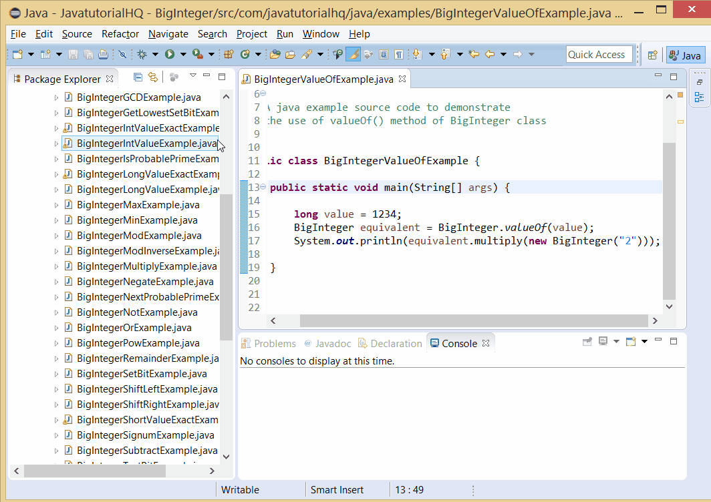Image resolution: width=711 pixels, height=502 pixels.
Task: Open the Debug toolbar icon
Action: click(142, 54)
